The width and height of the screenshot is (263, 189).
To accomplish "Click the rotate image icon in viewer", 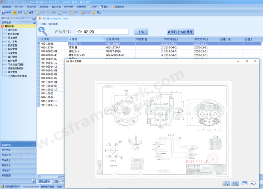I will [245, 183].
